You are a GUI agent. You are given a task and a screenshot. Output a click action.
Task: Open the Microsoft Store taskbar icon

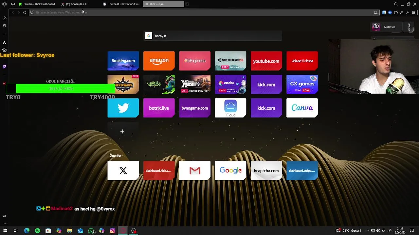(x=48, y=231)
